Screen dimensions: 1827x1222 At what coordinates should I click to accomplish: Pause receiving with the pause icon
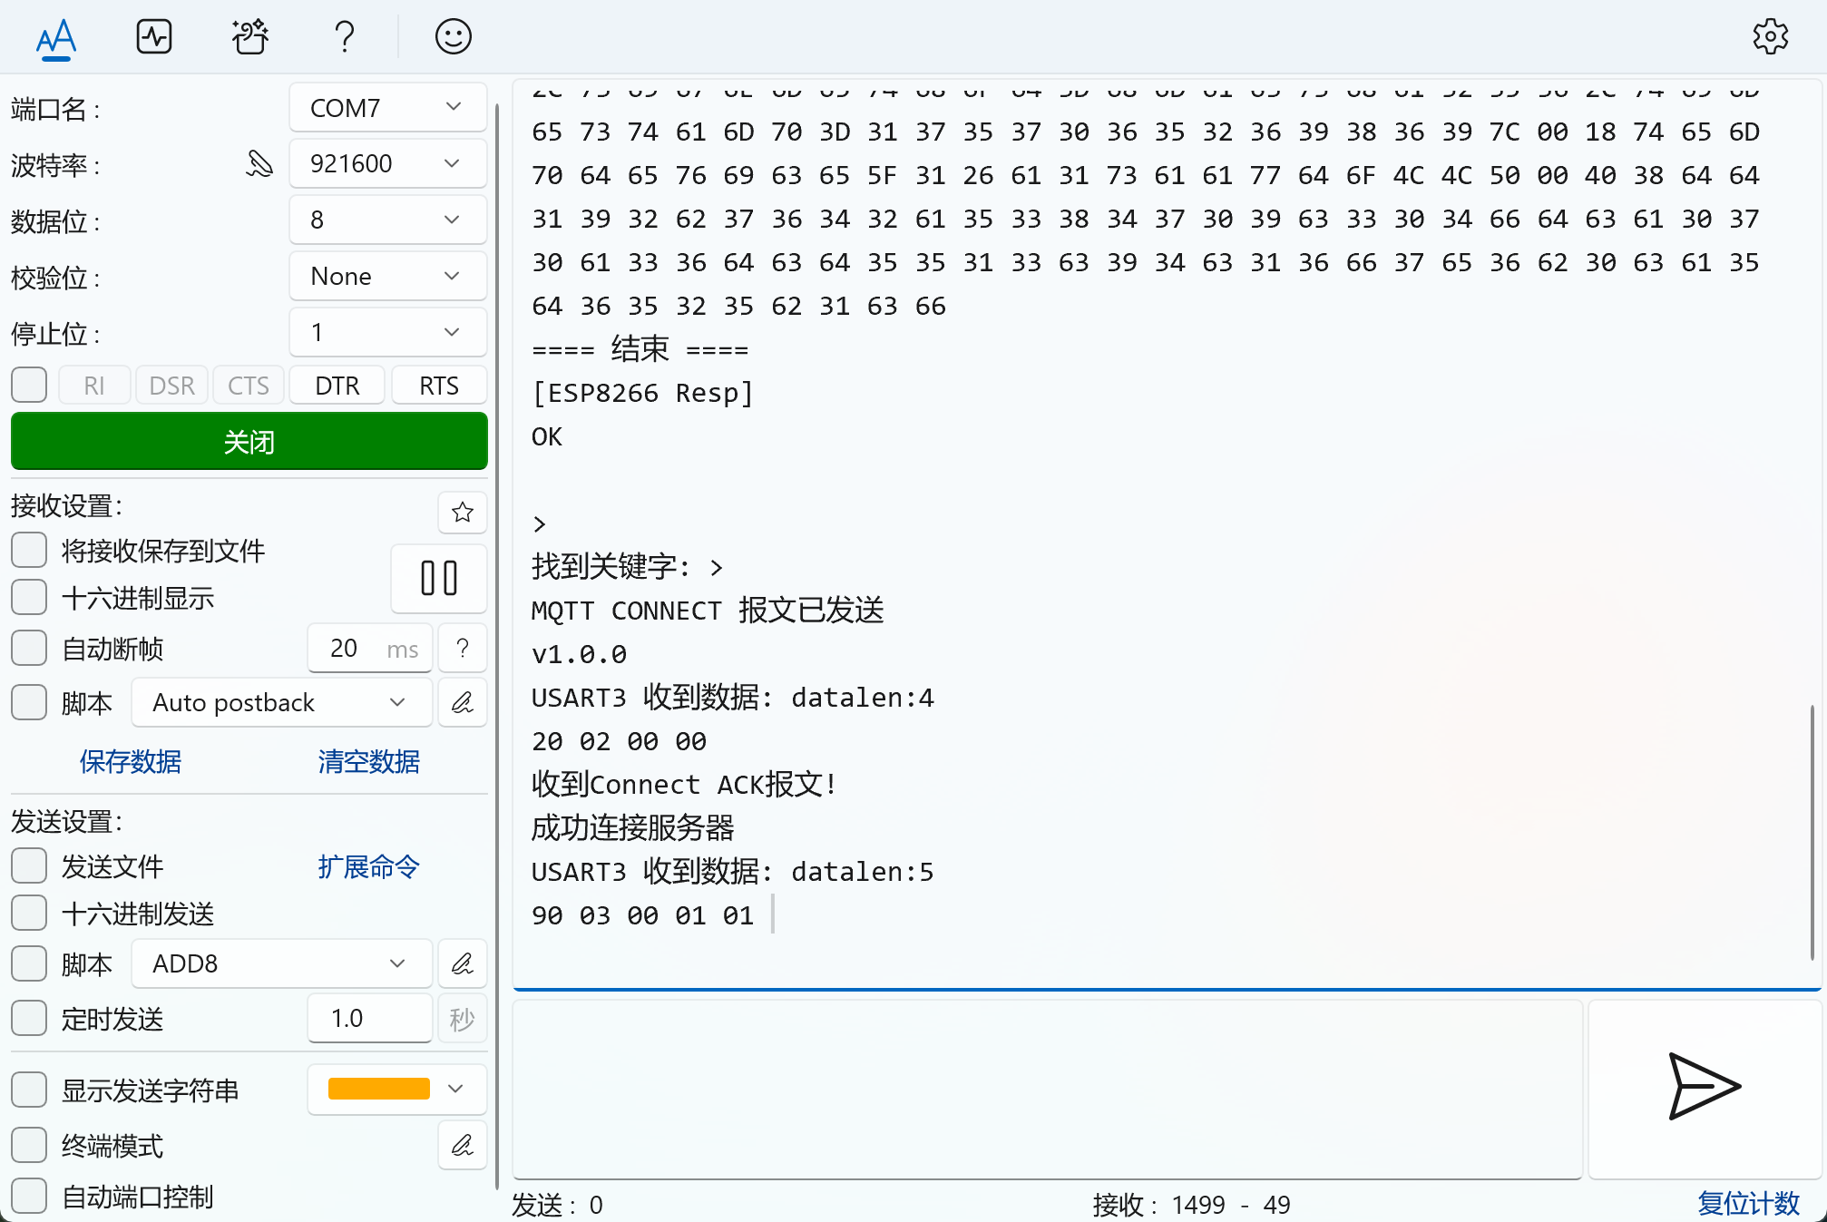(x=439, y=578)
